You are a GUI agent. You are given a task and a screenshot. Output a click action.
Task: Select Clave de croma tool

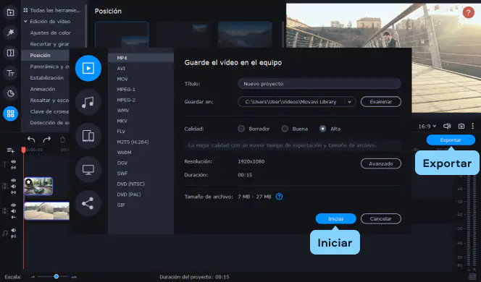click(49, 111)
